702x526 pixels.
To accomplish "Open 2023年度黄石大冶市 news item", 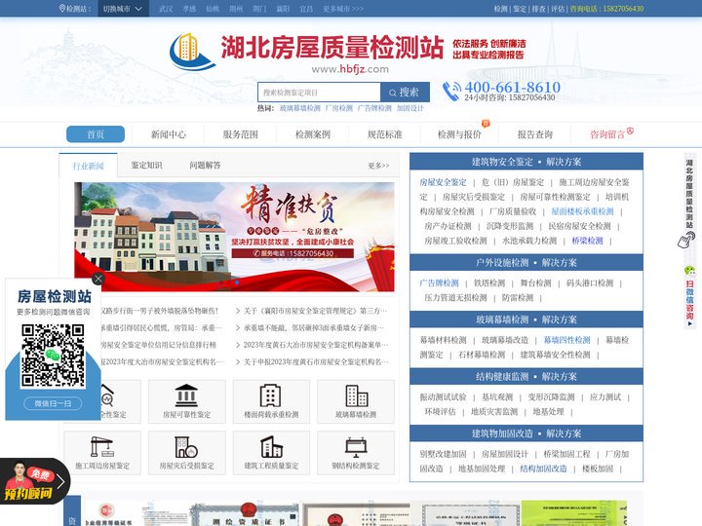I will coord(316,345).
